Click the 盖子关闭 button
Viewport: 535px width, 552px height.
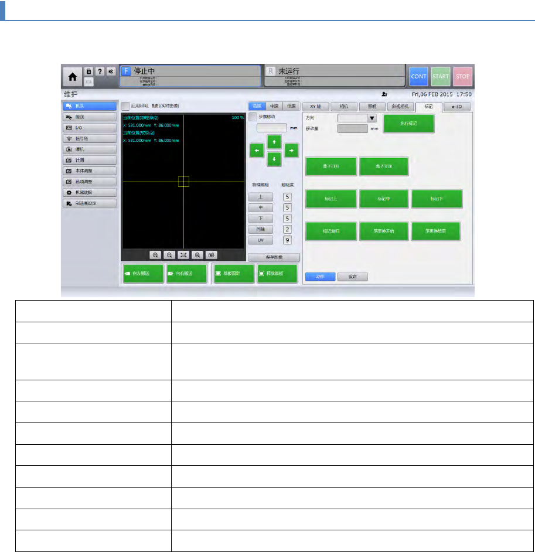pyautogui.click(x=384, y=166)
